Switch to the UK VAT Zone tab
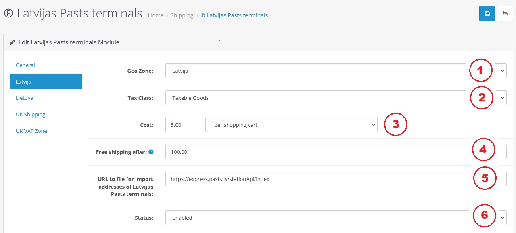 point(31,131)
